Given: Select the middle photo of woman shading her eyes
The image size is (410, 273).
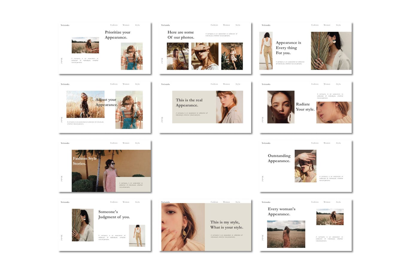Looking at the screenshot, I should (205, 56).
